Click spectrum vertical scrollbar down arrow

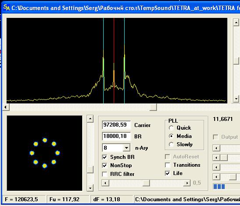point(236,99)
